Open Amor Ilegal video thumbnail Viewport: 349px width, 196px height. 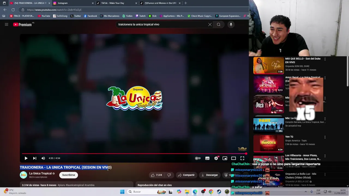(269, 84)
